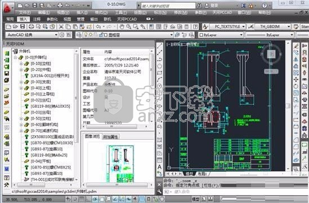Toggle the layer freeze sun icon
309x203 pixels.
click(x=91, y=35)
